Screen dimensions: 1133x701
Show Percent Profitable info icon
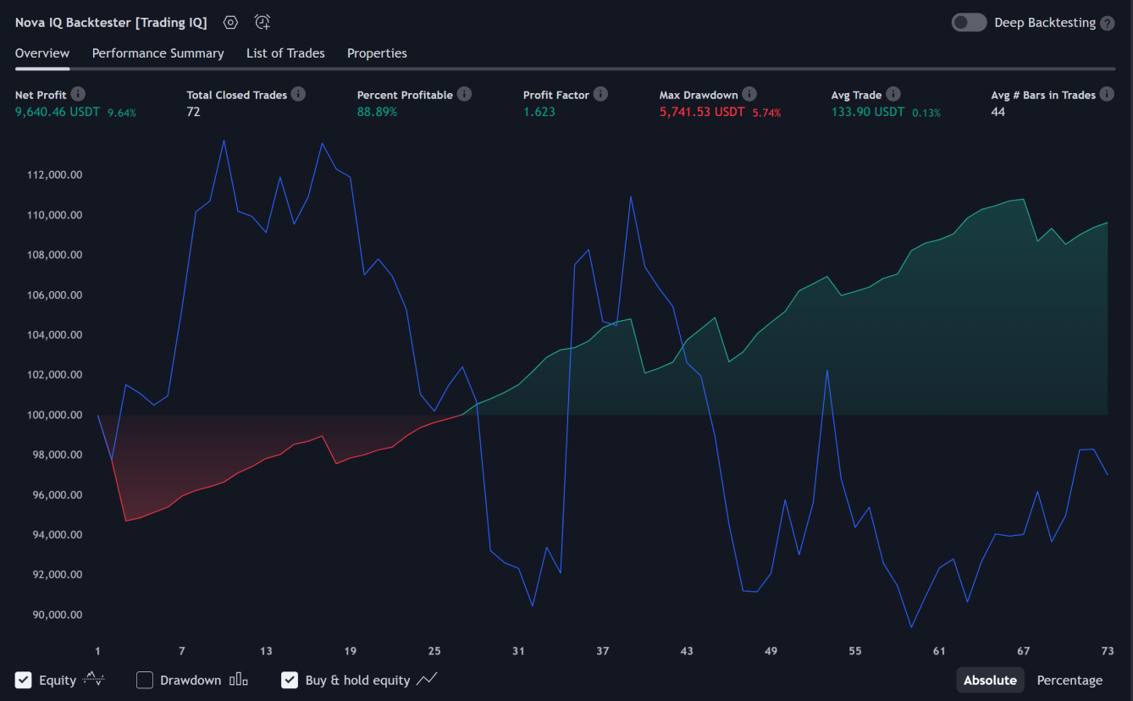(x=464, y=94)
